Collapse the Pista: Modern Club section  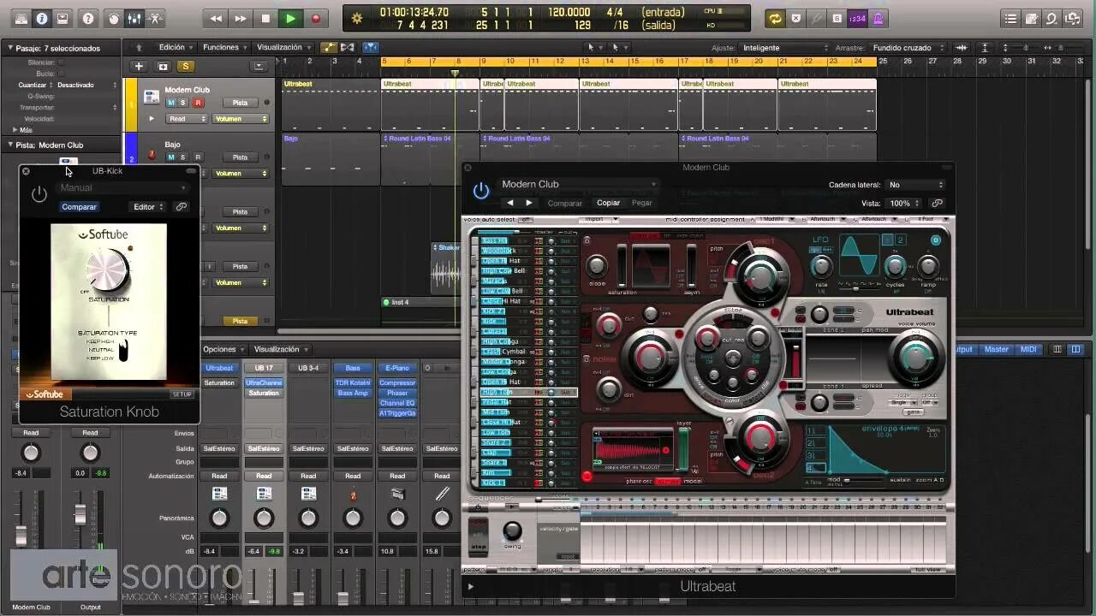click(10, 145)
